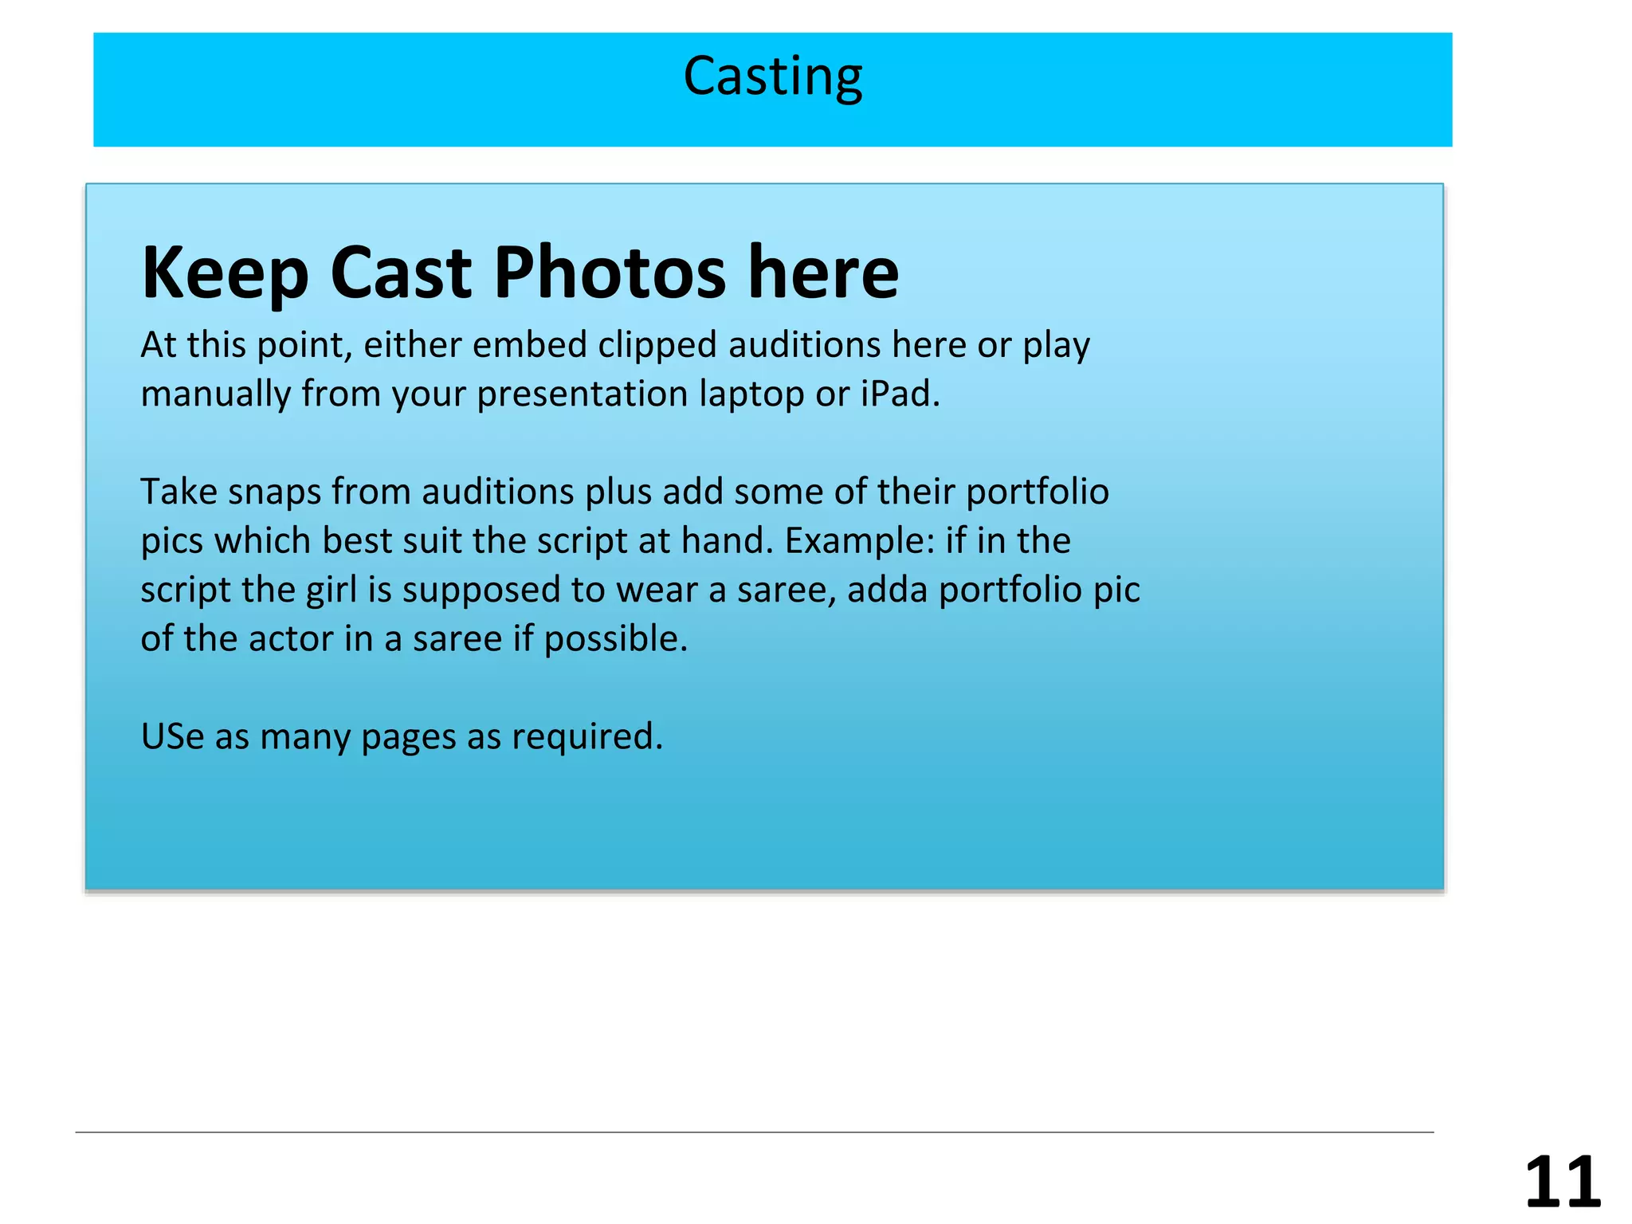
Task: Click the line starting 'At this point, either embed'
Action: click(614, 345)
